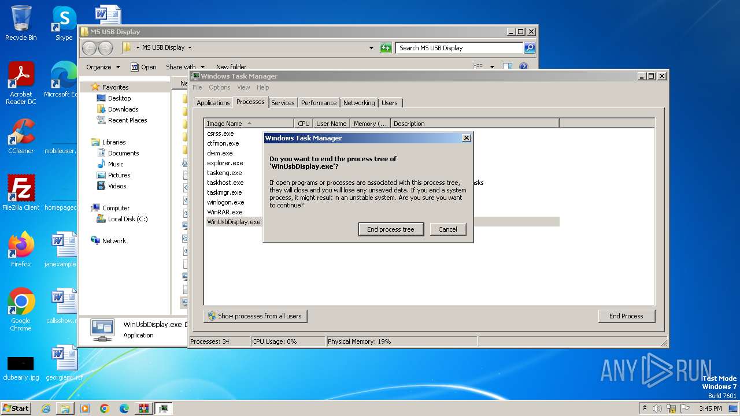Switch to Windows Explorer taskbar button

pos(65,408)
